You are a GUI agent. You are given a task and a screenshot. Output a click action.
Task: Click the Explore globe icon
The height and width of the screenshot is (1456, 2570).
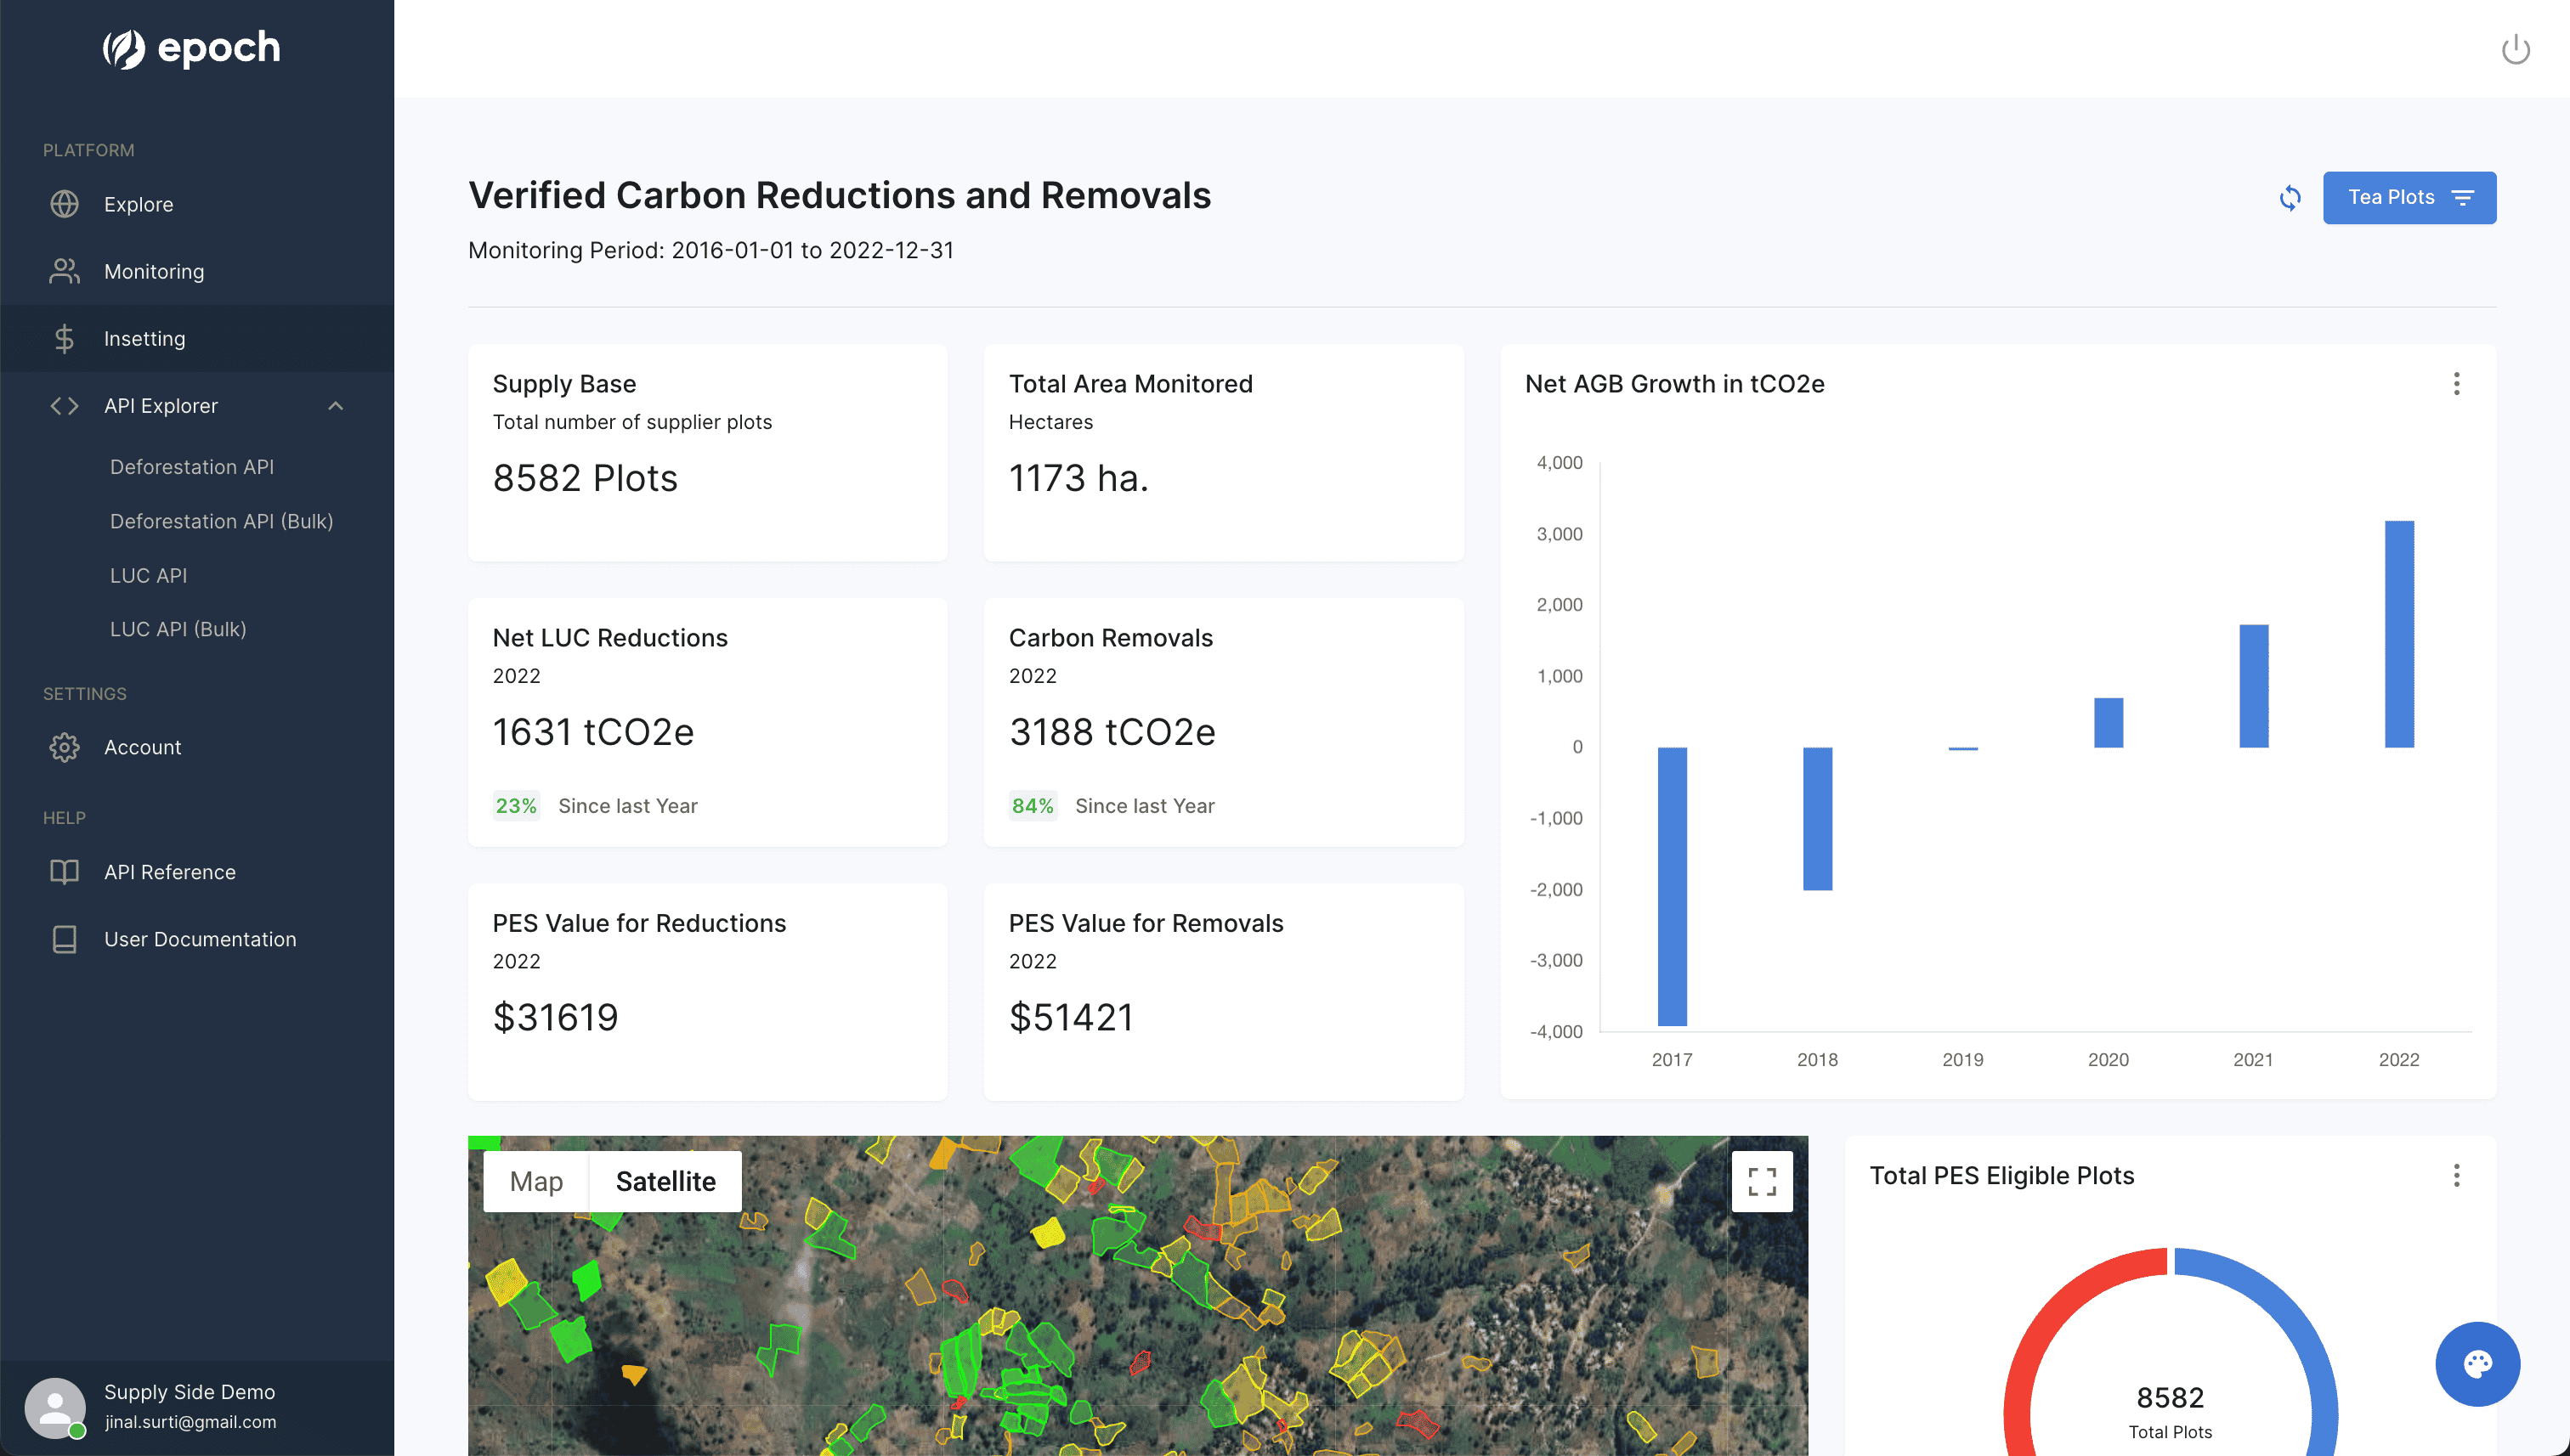(x=65, y=204)
